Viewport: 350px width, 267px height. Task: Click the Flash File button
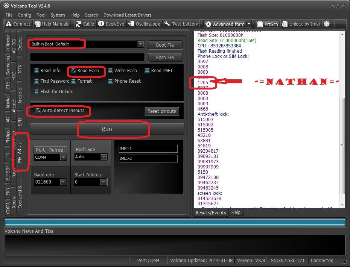pyautogui.click(x=165, y=57)
